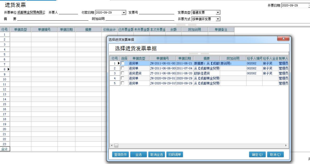Tick the checkbox in dialog row 1

pyautogui.click(x=122, y=64)
